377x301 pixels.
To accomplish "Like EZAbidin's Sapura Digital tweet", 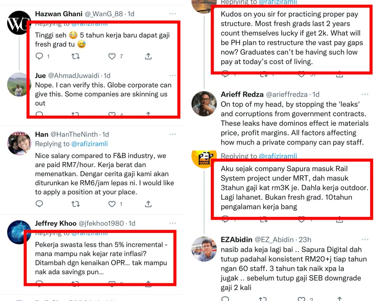I will [302, 299].
